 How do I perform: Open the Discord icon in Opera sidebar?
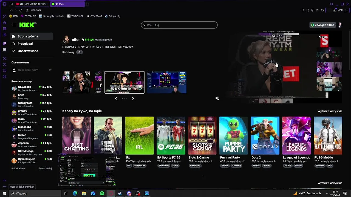click(4, 50)
